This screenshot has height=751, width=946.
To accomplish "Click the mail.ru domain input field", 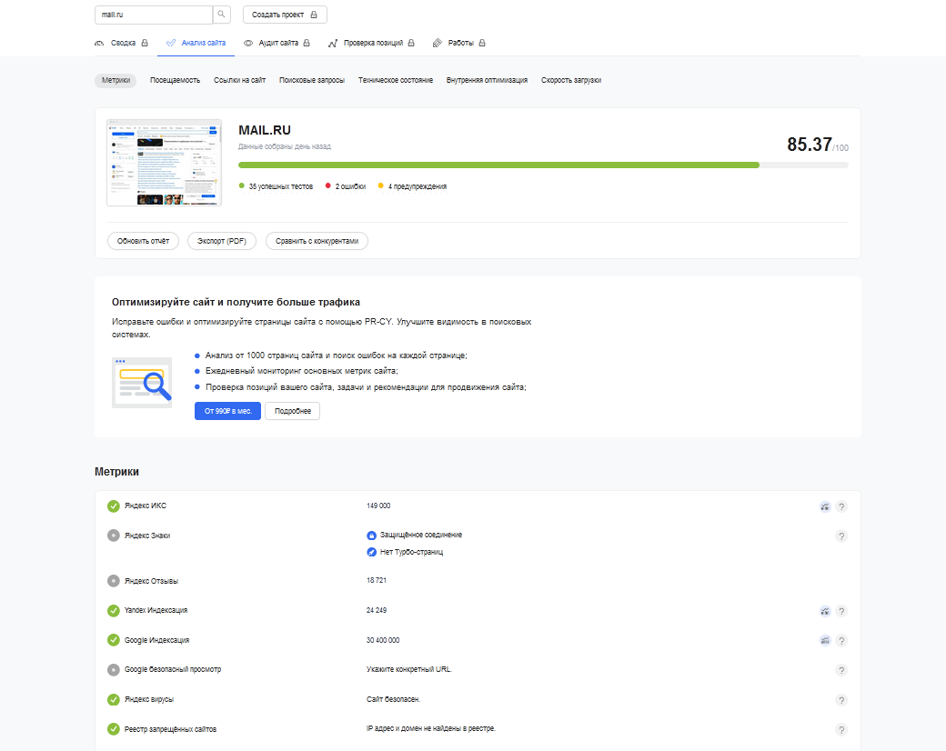I will (x=153, y=15).
